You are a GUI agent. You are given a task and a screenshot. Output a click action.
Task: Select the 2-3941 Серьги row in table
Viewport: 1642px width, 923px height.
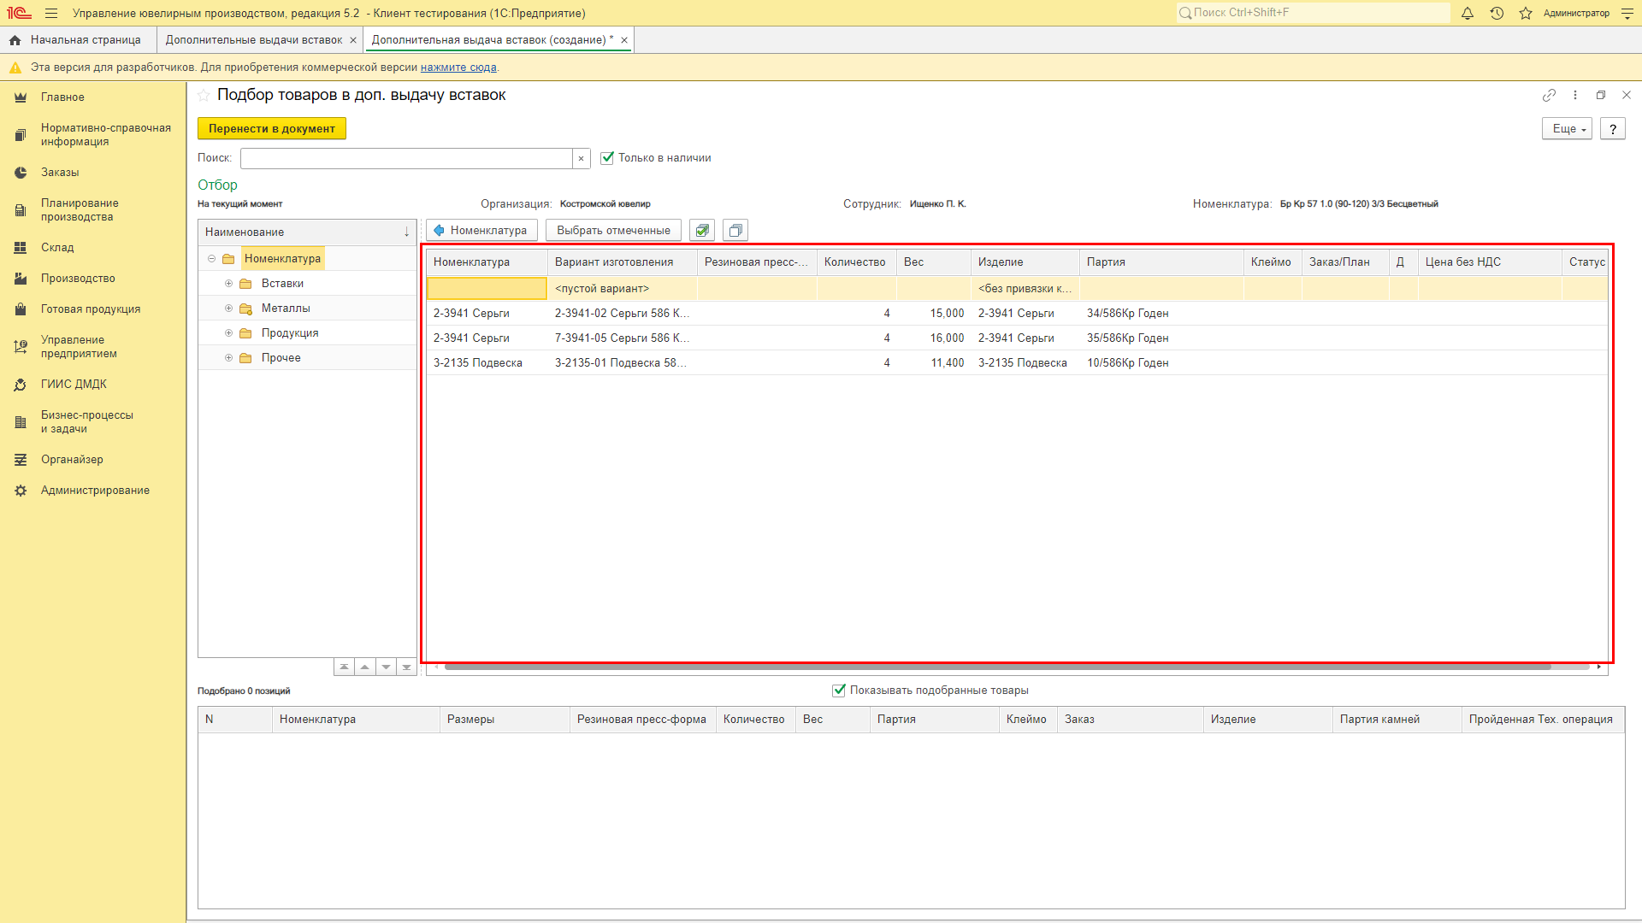(471, 314)
